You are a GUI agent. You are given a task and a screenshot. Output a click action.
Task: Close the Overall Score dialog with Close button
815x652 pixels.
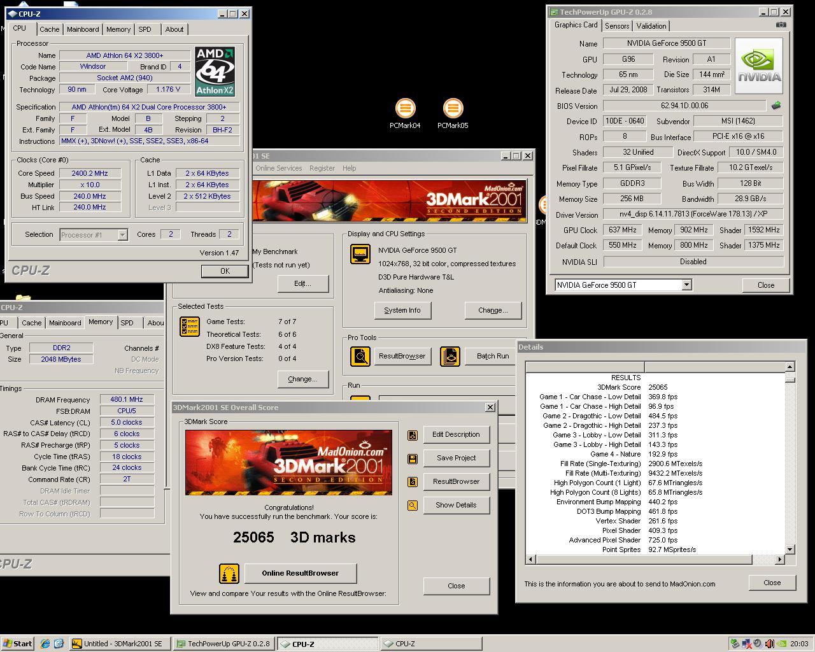(457, 586)
